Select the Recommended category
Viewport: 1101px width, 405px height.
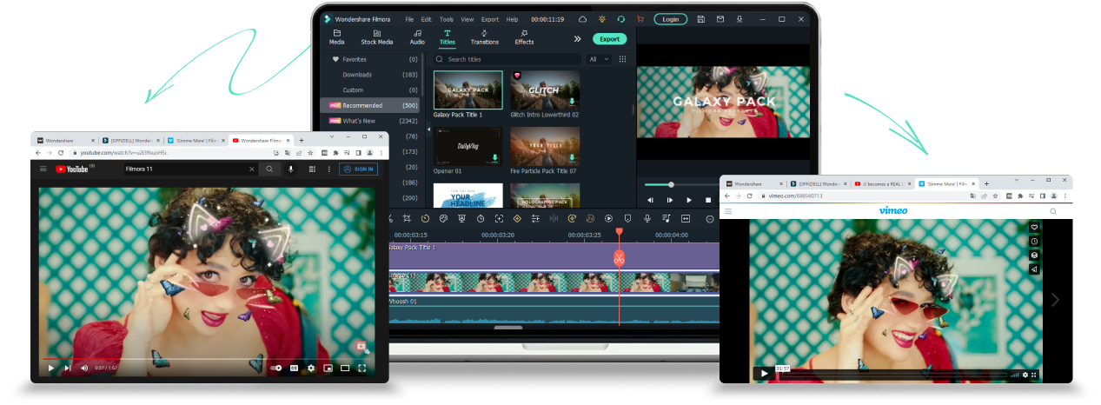tap(371, 105)
